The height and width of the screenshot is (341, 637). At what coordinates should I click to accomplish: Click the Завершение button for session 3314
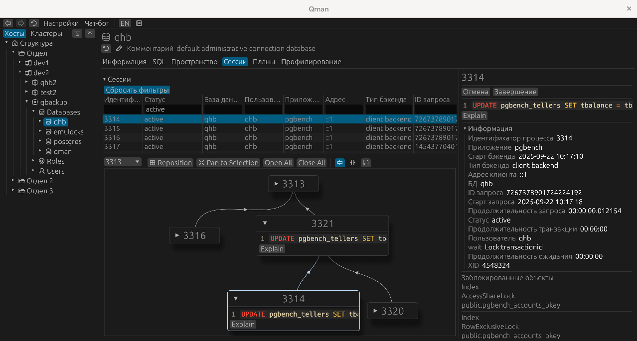pos(515,92)
